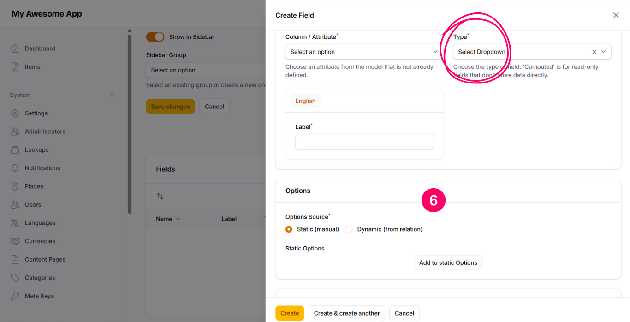Open the Sidebar Group dropdown

click(205, 70)
